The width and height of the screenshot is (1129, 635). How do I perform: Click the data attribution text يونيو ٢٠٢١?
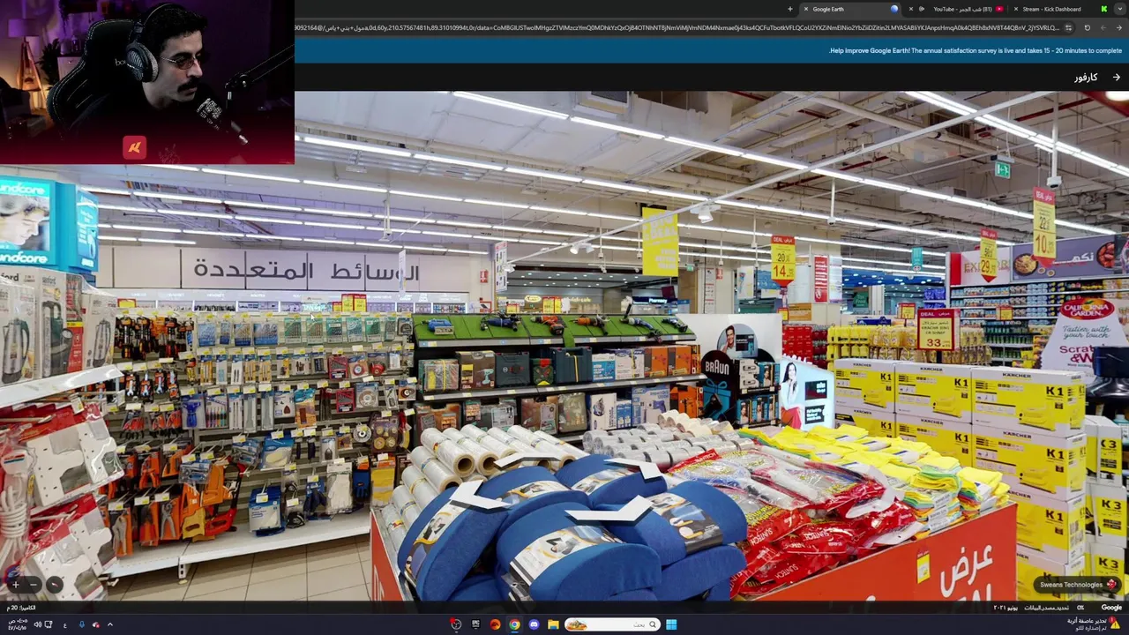click(x=1006, y=608)
